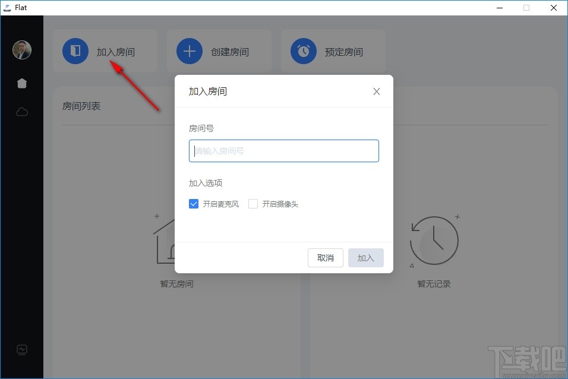Click inside the room number input field
Screen dimensions: 568x379
click(283, 150)
